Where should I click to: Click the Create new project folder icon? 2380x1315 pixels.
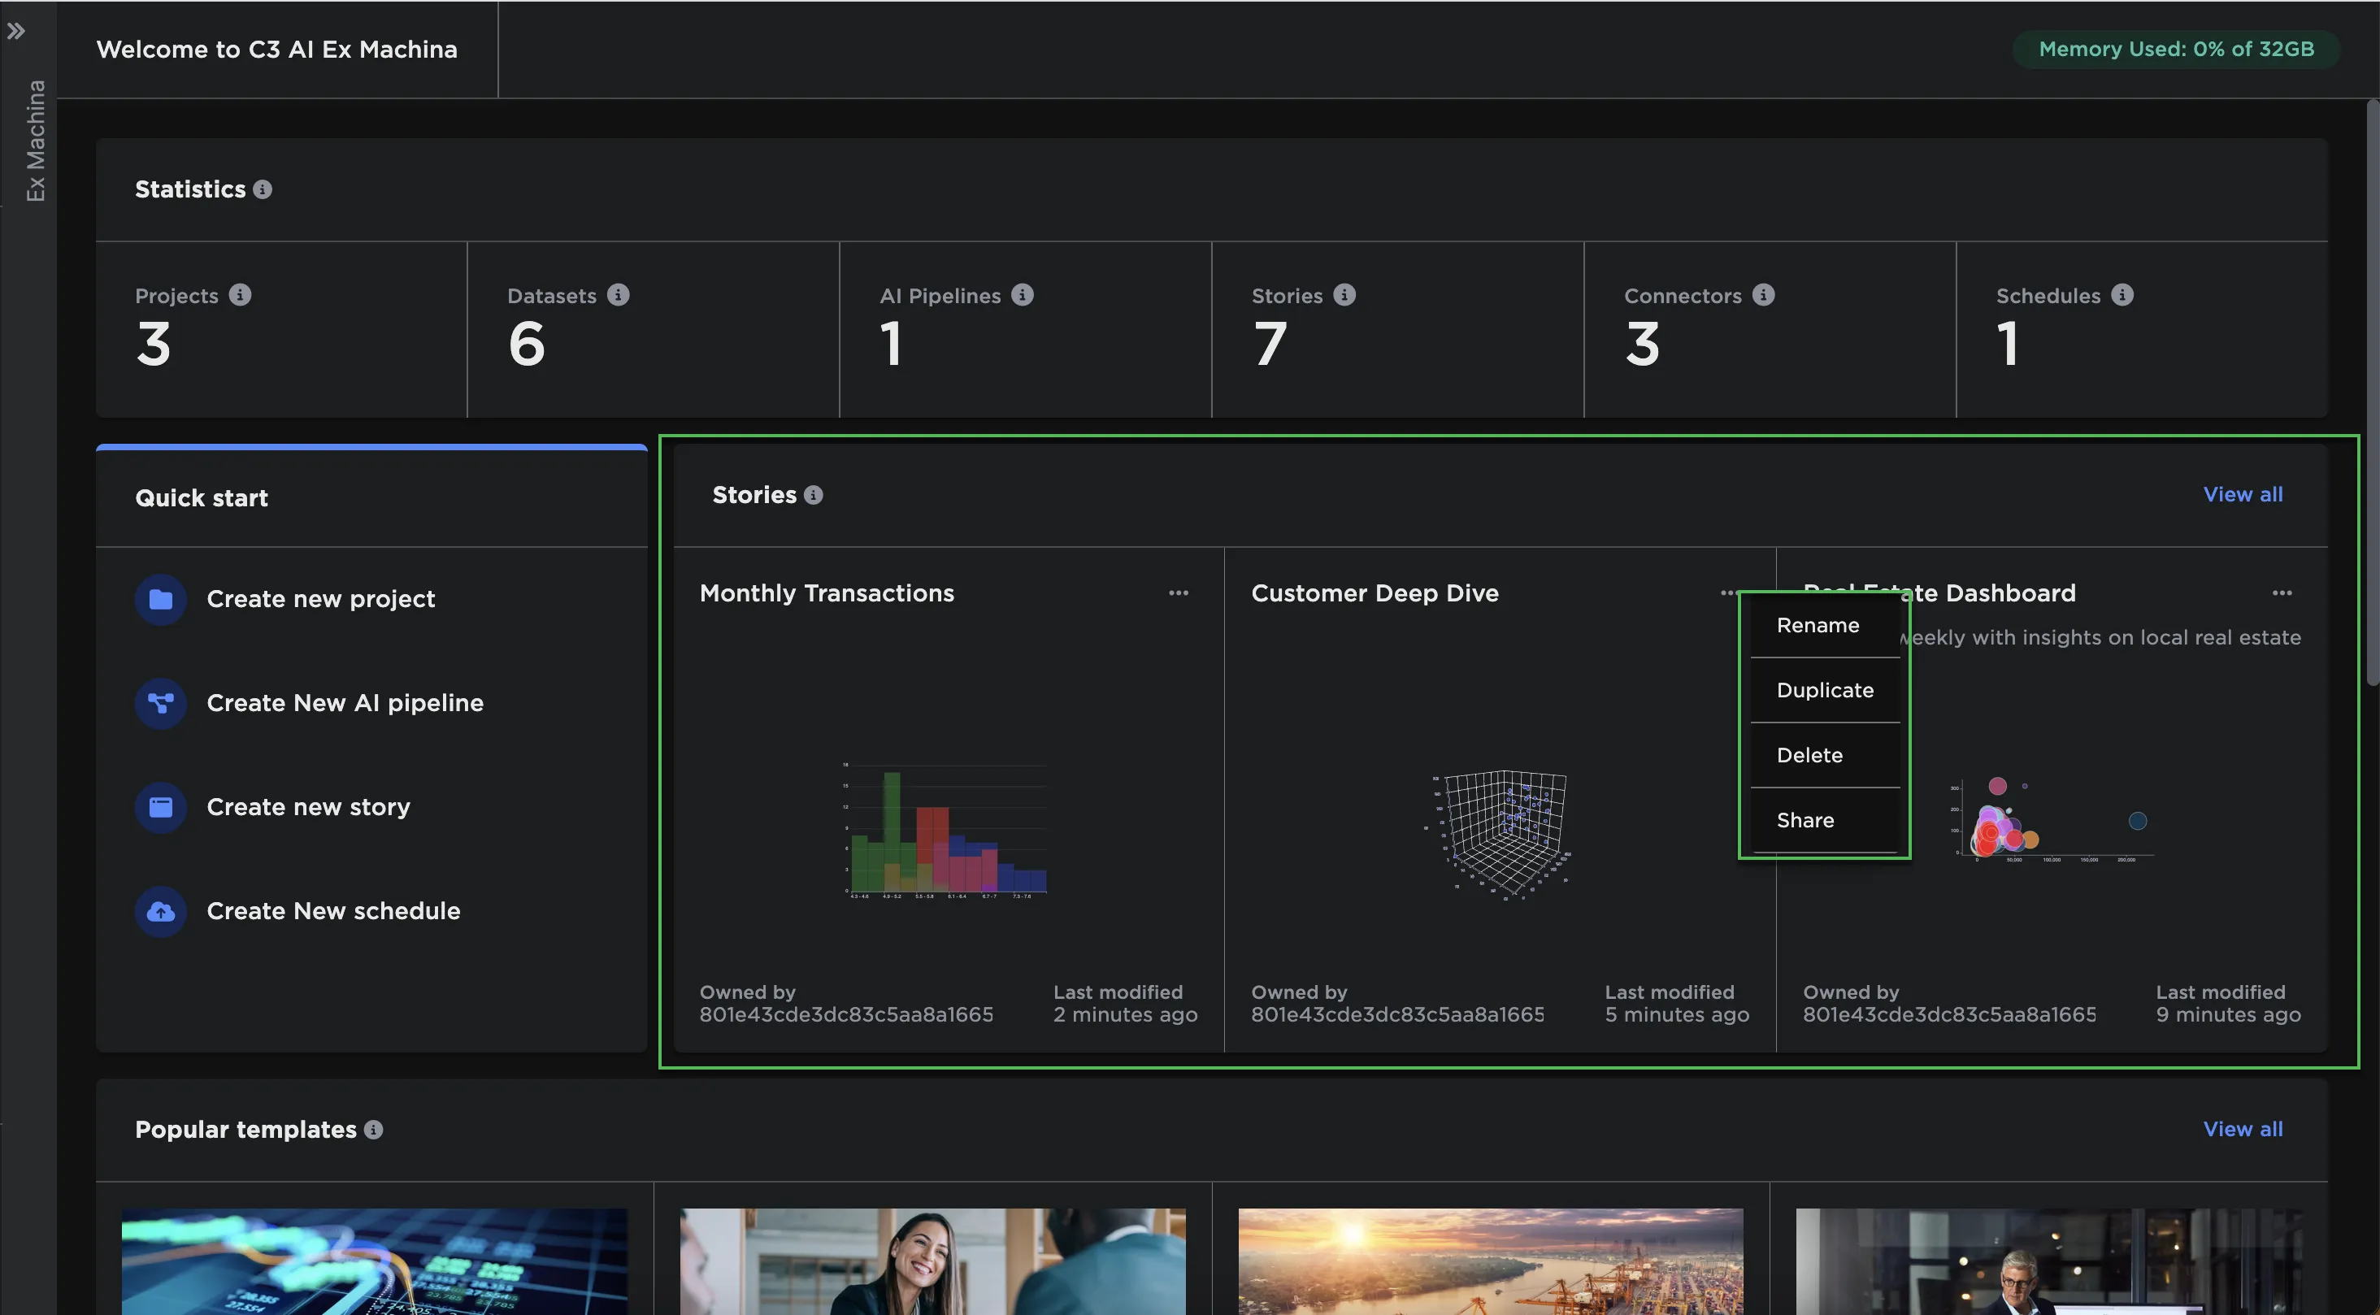[161, 599]
